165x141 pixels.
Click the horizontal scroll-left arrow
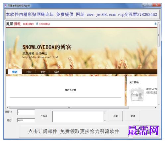tap(7, 107)
